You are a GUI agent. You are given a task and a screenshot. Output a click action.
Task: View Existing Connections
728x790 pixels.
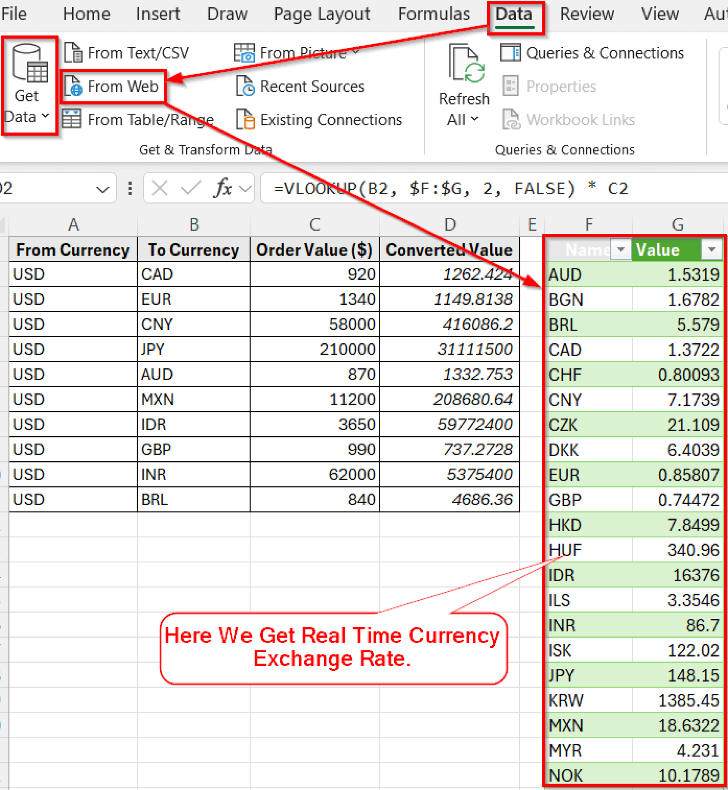click(x=321, y=119)
